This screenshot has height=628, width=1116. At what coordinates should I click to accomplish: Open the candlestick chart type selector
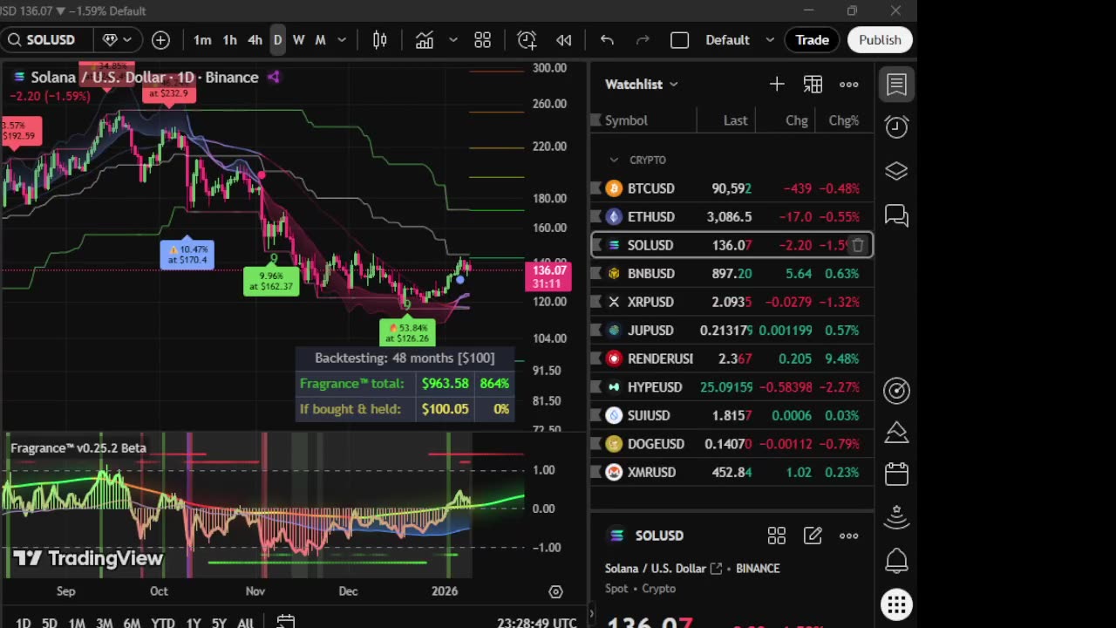pos(380,40)
